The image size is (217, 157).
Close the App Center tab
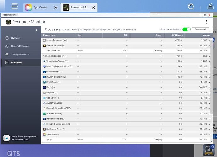tap(56, 8)
